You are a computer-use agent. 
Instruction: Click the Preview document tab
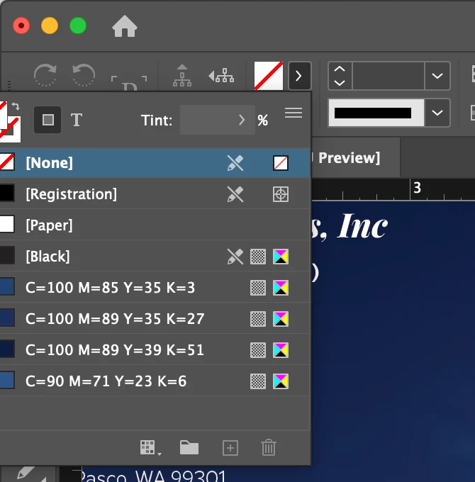coord(355,157)
